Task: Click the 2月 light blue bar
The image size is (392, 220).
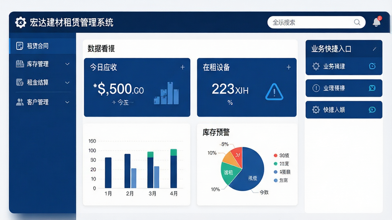Action: point(134,178)
